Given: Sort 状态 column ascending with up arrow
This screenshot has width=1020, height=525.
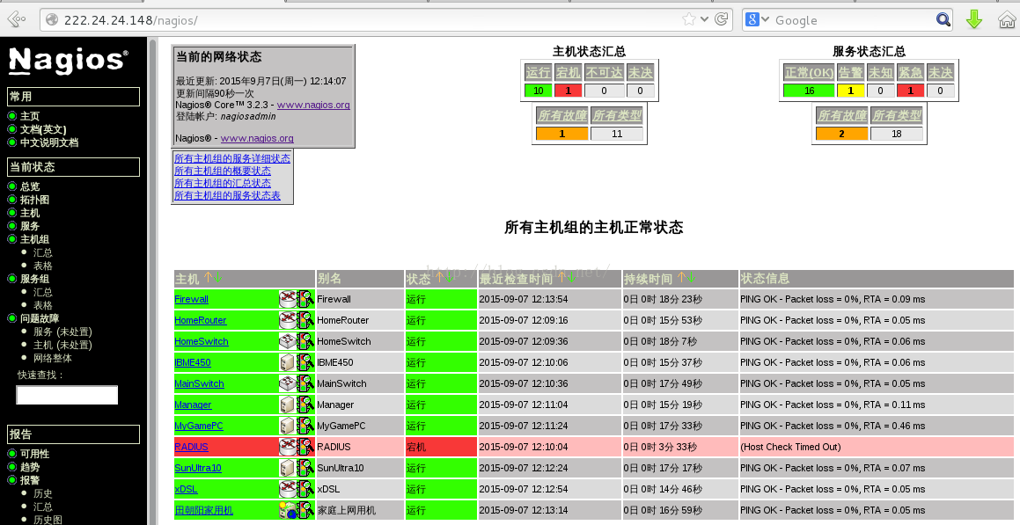Looking at the screenshot, I should point(440,278).
